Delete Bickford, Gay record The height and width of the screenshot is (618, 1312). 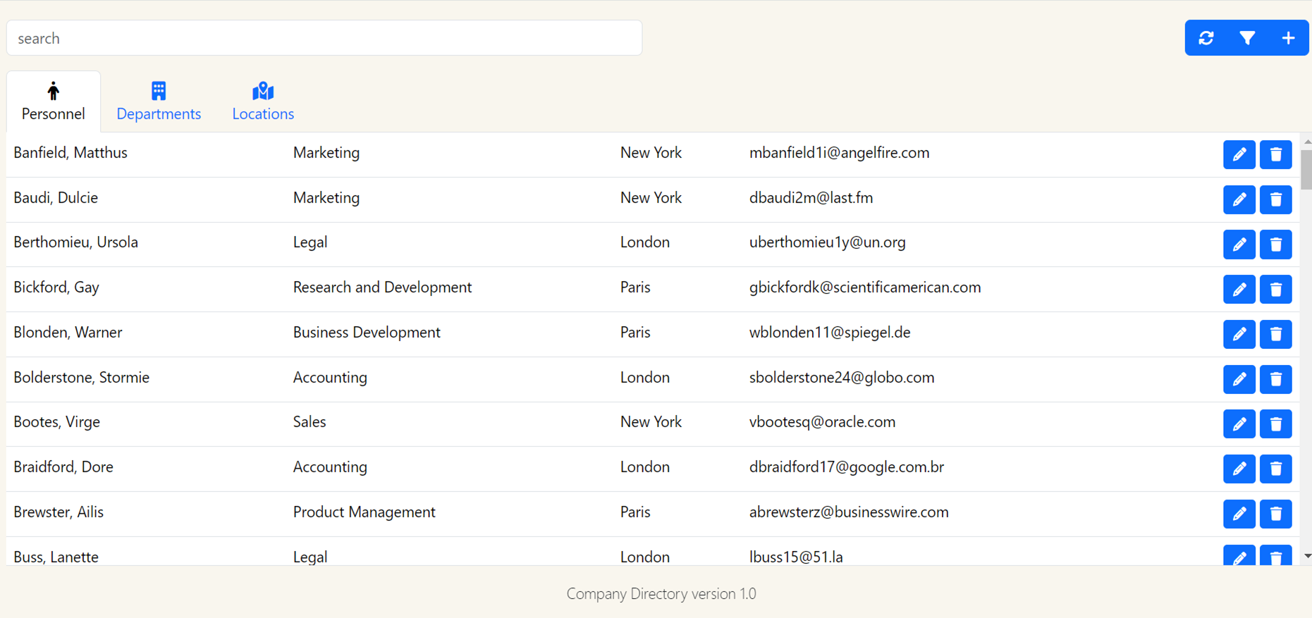1275,290
